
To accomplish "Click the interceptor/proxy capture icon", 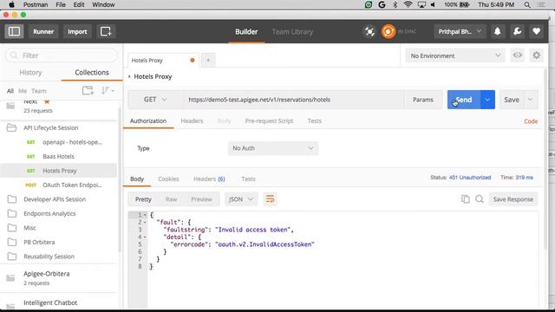I will (x=369, y=31).
